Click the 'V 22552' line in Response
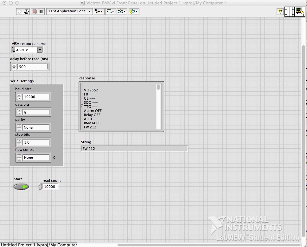This screenshot has height=247, width=307. pos(91,90)
